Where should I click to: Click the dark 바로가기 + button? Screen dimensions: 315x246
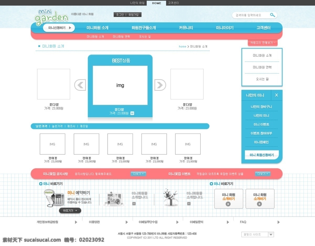[x=70, y=211]
